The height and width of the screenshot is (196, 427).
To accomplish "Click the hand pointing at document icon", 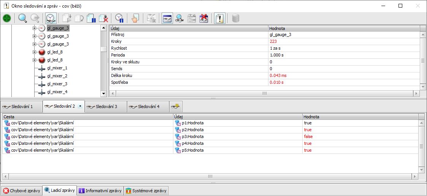I will 135,18.
